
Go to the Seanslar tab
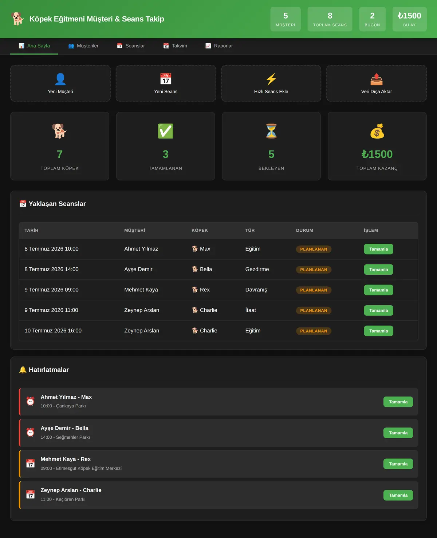(x=131, y=46)
